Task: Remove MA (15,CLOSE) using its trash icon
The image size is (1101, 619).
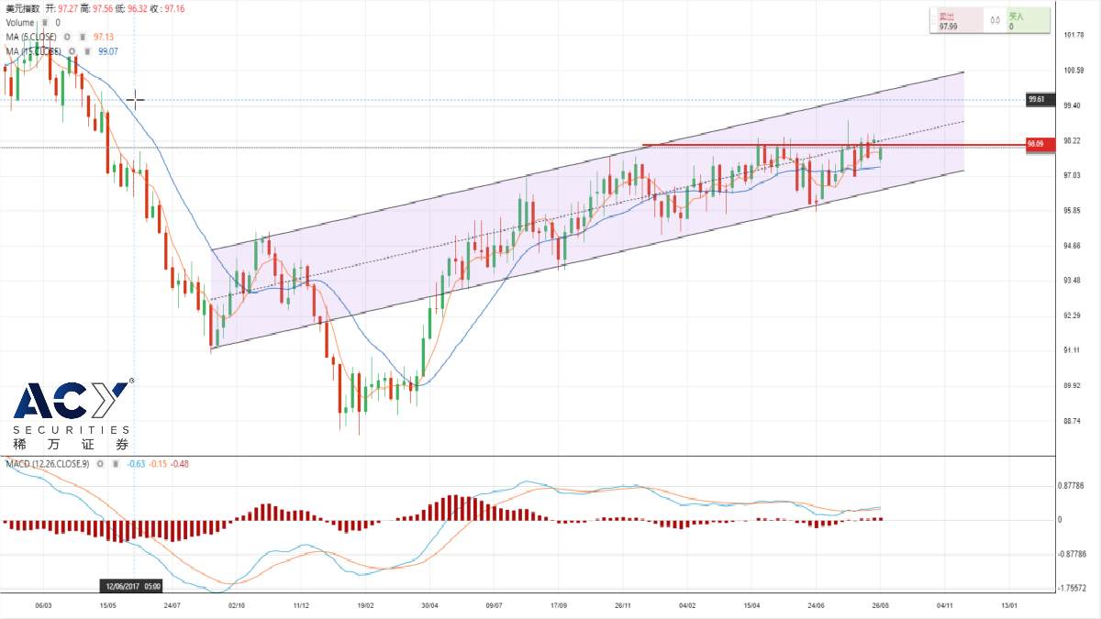Action: [87, 51]
